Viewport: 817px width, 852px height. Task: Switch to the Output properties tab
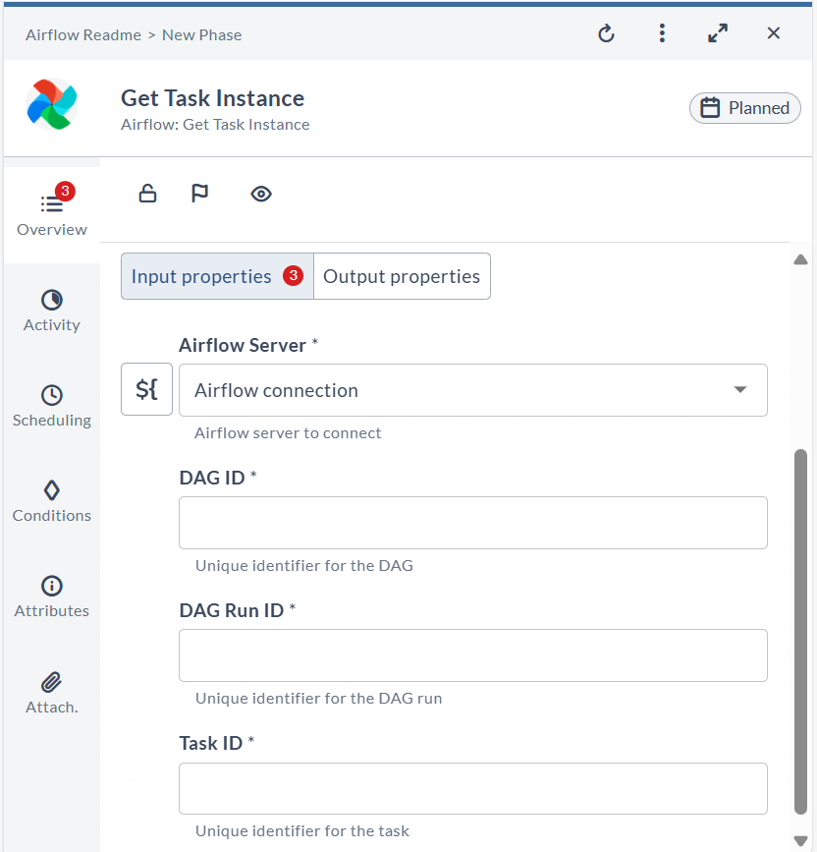402,276
